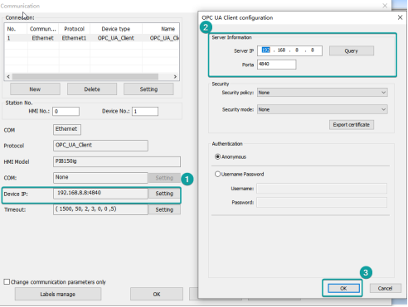Click OK in Communication window
The width and height of the screenshot is (408, 307).
157,294
